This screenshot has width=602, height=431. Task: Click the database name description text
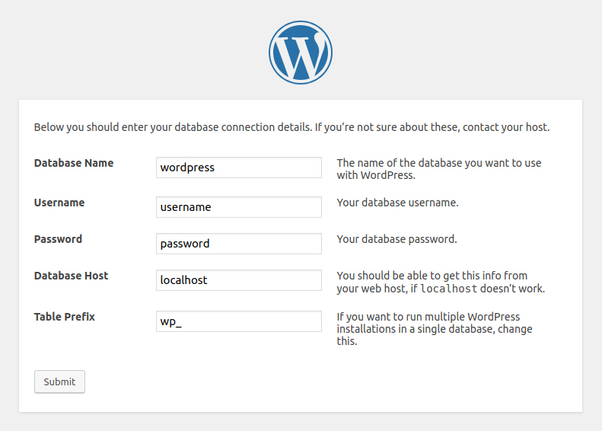click(439, 169)
